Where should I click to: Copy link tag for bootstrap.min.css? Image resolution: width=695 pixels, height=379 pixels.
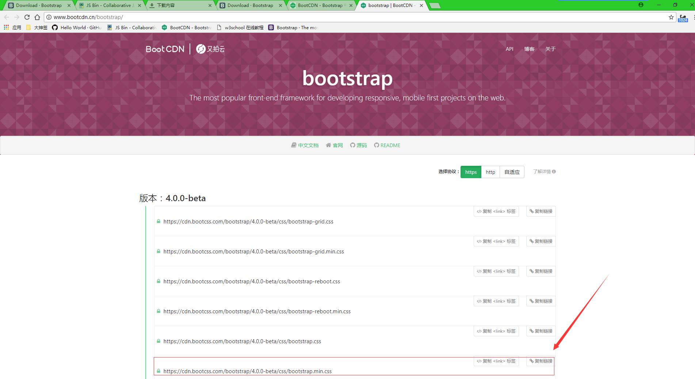[x=496, y=361]
